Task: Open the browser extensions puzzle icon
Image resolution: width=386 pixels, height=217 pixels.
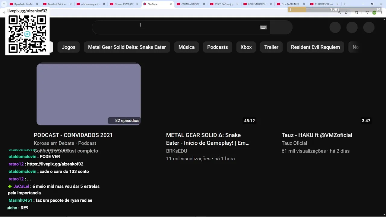Action: click(x=356, y=13)
